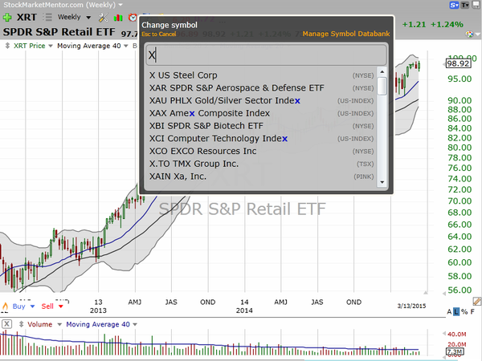Click the pencil drawing tool icon
This screenshot has height=361, width=482.
tap(476, 302)
